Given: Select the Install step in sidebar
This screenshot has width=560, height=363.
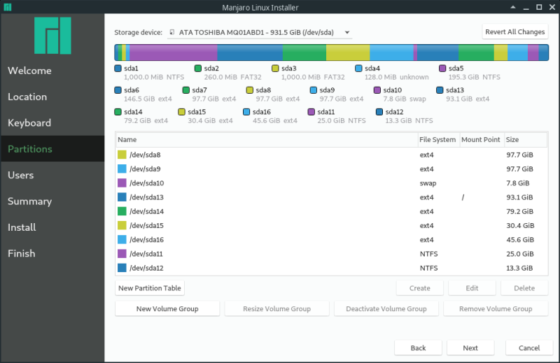Looking at the screenshot, I should [x=52, y=227].
